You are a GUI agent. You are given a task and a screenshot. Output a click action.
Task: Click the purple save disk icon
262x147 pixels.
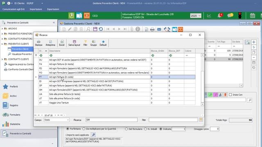coord(95,29)
